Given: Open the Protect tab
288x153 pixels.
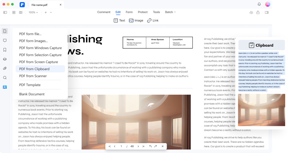Looking at the screenshot, I should [143, 12].
